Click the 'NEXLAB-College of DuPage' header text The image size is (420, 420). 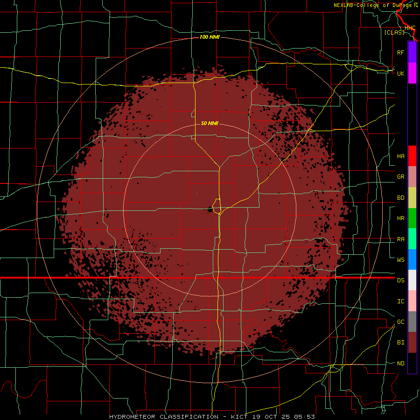[x=373, y=5]
